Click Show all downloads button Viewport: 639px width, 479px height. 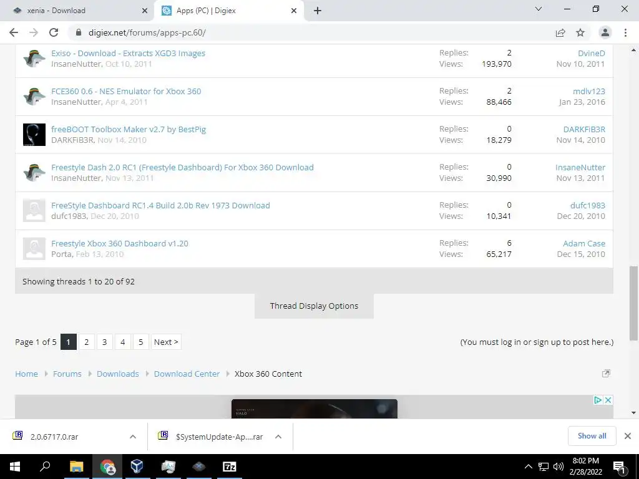[x=592, y=436]
